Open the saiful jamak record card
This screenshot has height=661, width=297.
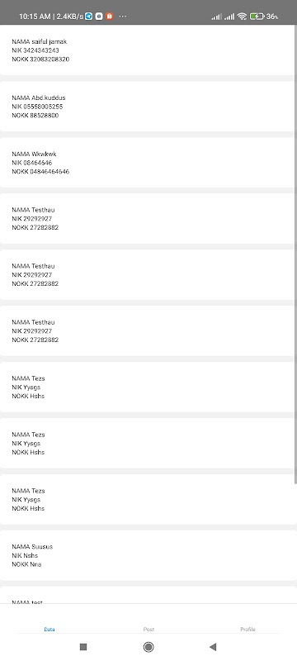pos(147,50)
